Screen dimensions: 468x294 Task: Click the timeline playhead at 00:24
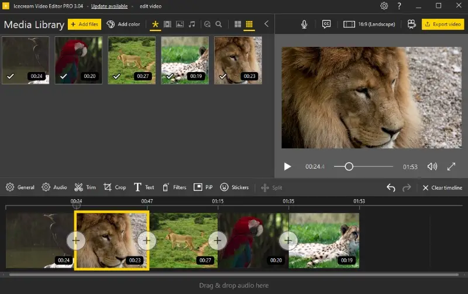(77, 205)
